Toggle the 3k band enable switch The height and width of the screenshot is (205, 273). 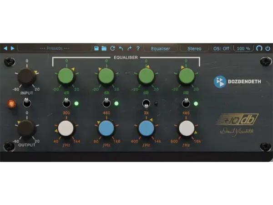146,103
